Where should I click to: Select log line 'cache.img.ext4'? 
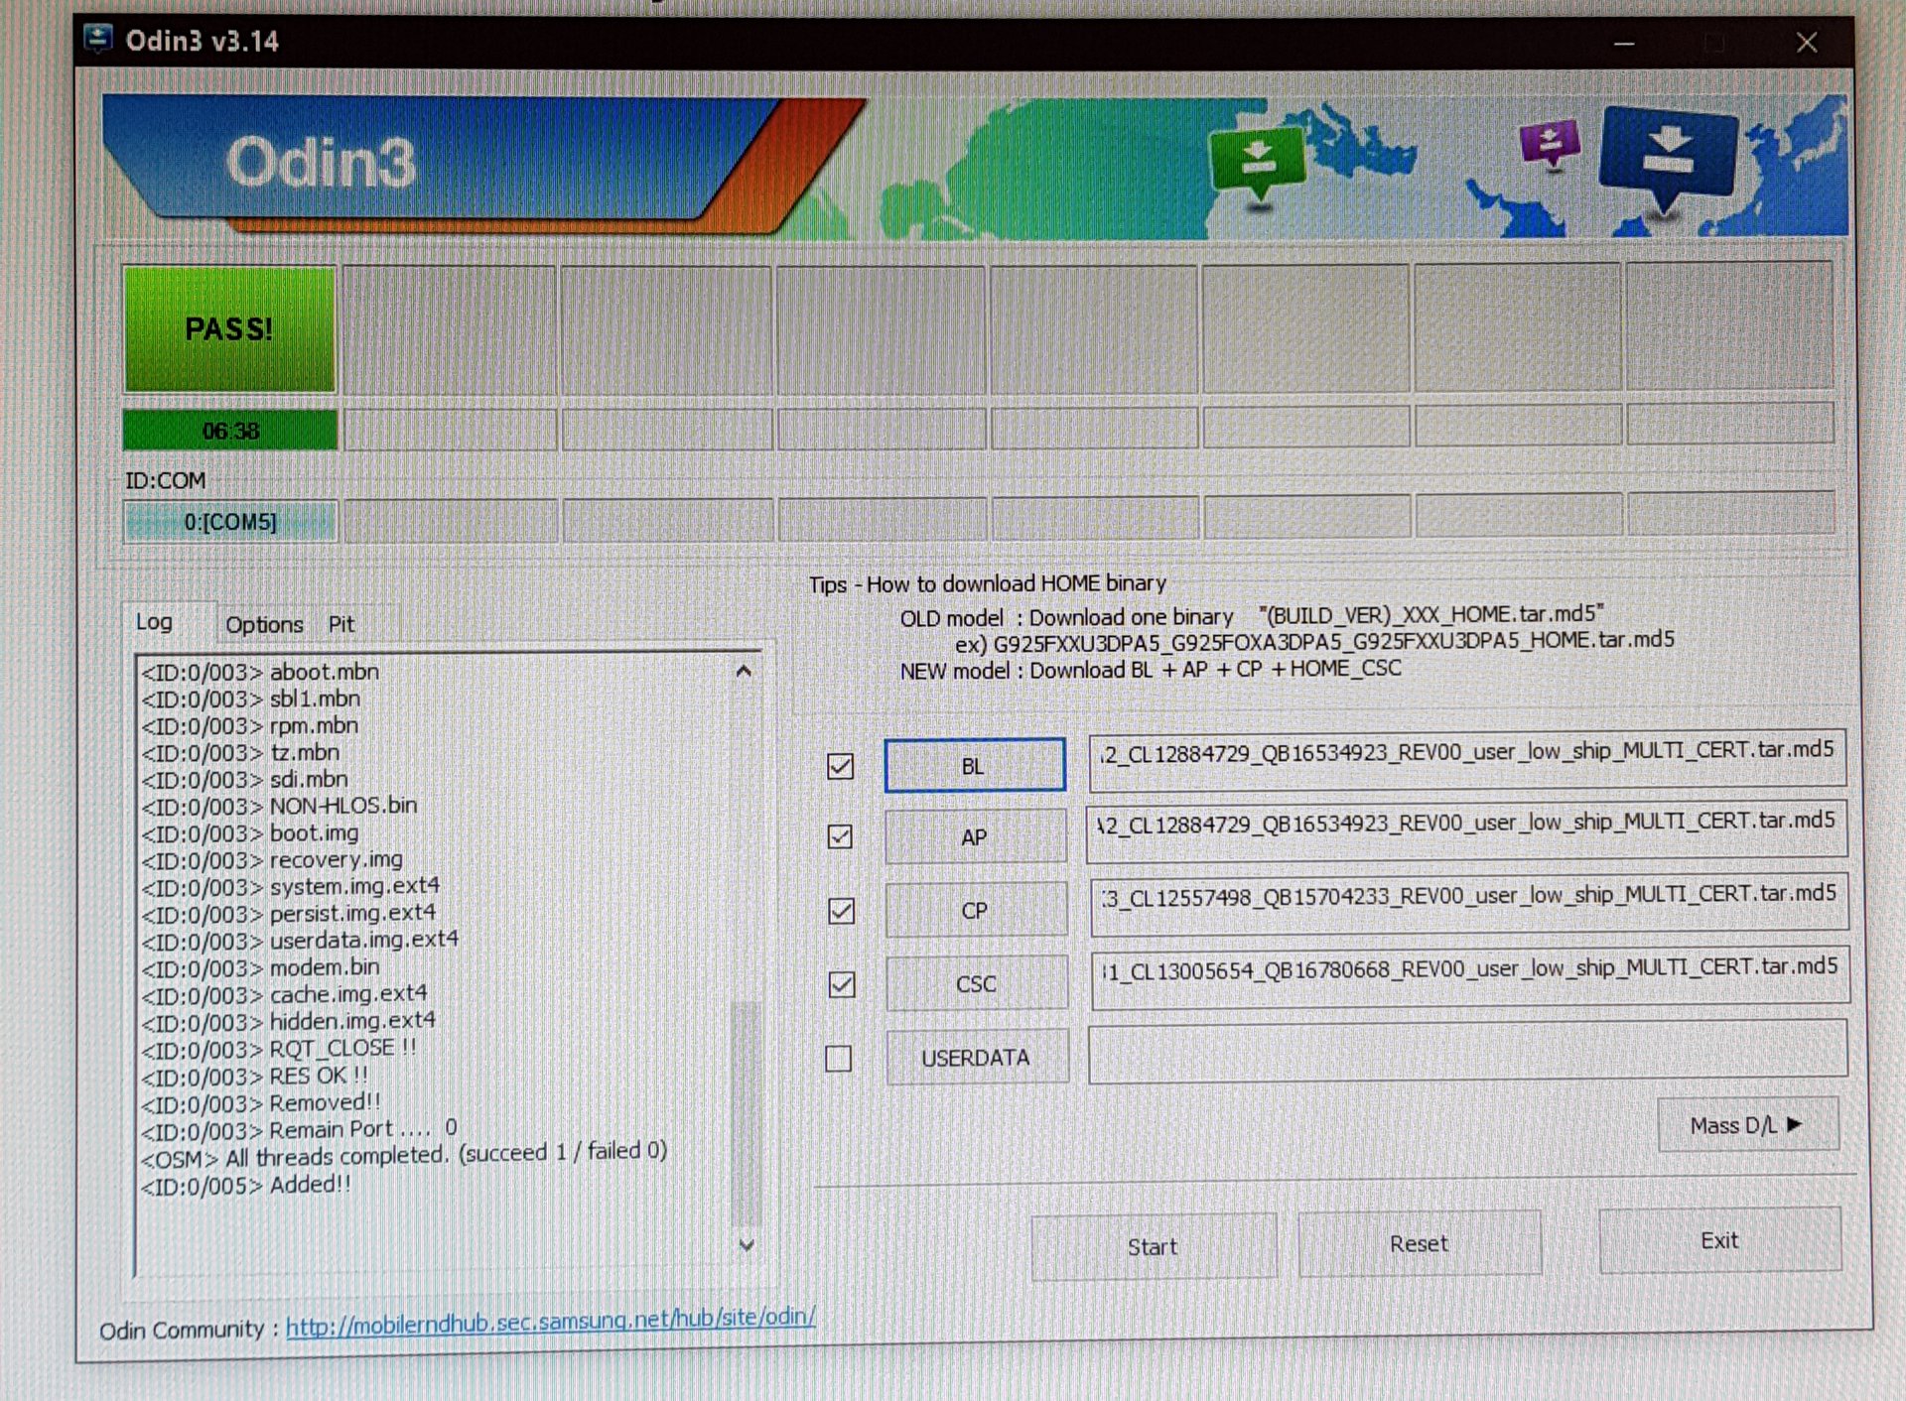coord(284,994)
